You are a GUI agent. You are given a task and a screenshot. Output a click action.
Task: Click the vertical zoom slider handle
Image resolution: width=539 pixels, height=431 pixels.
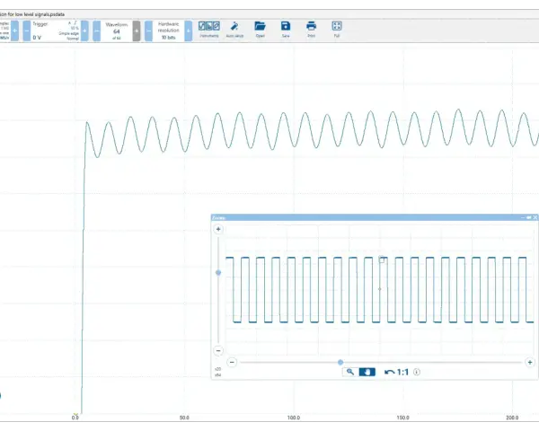point(218,273)
